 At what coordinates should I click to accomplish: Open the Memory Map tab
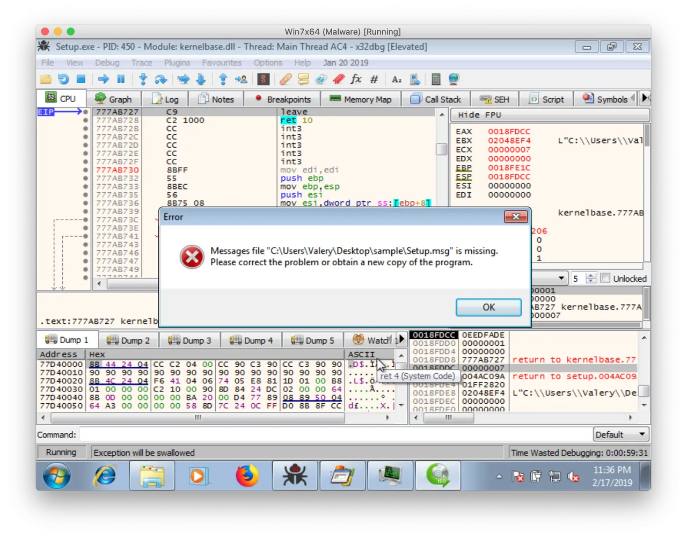point(361,99)
